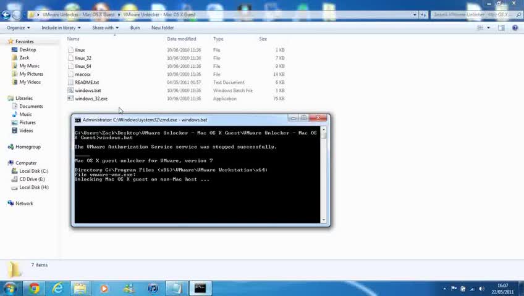Click the Explorer Back navigation button
Image resolution: width=524 pixels, height=296 pixels.
tap(6, 15)
